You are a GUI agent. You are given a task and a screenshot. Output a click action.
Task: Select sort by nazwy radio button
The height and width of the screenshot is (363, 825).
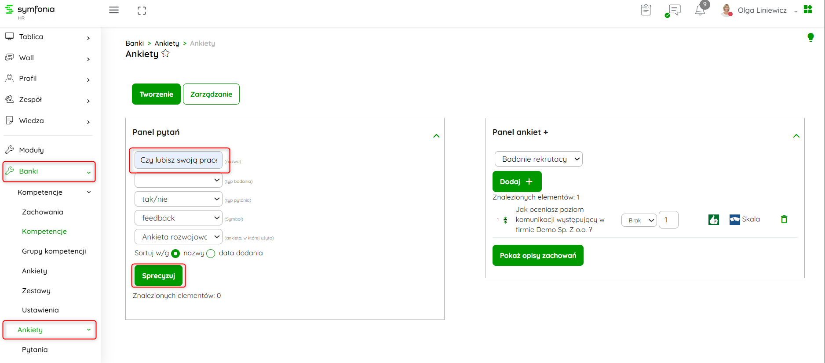coord(175,254)
